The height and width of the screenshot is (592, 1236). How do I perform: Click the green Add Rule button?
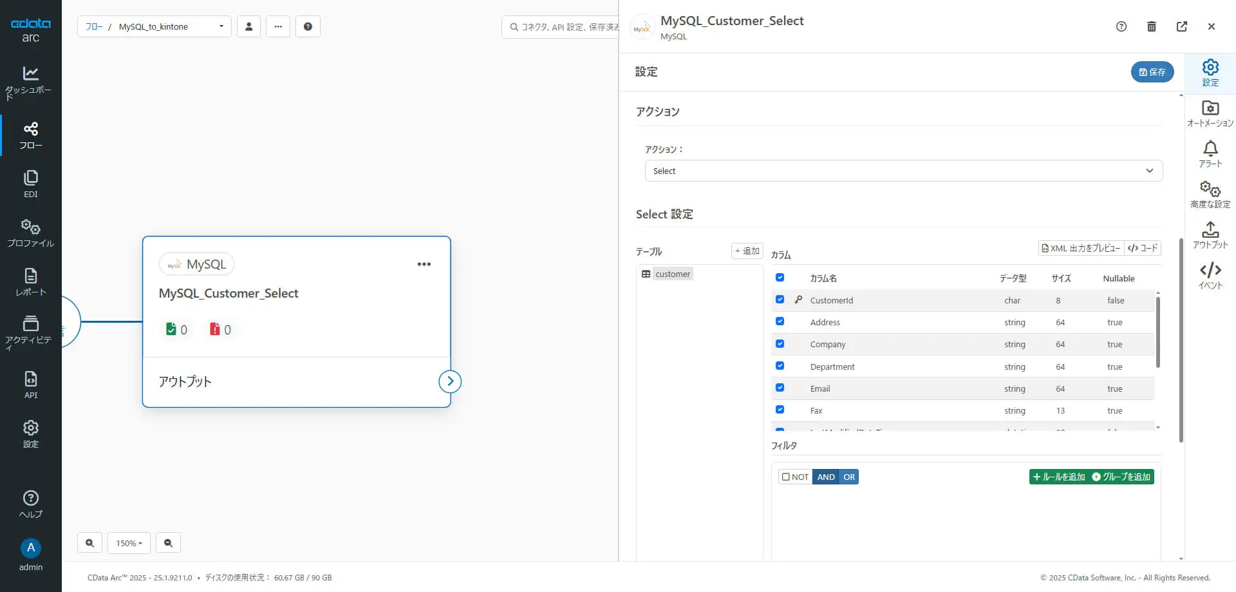tap(1059, 477)
